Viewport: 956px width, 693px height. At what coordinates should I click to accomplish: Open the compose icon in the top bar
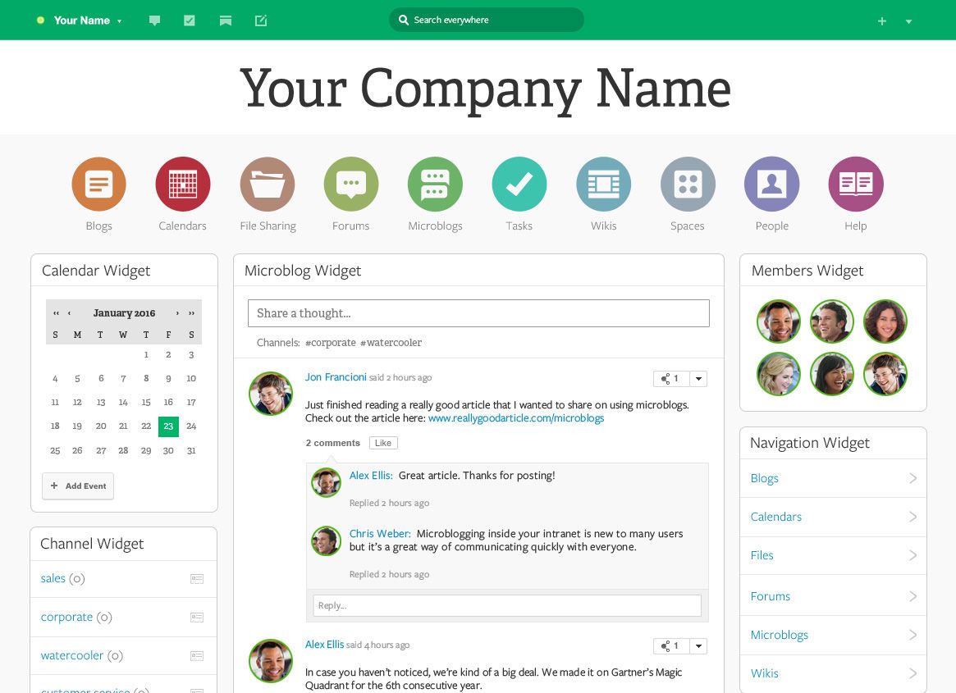pyautogui.click(x=261, y=20)
